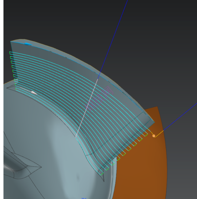Click the yellow lead segment right of orange dot
The width and height of the screenshot is (197, 199).
coord(159,134)
